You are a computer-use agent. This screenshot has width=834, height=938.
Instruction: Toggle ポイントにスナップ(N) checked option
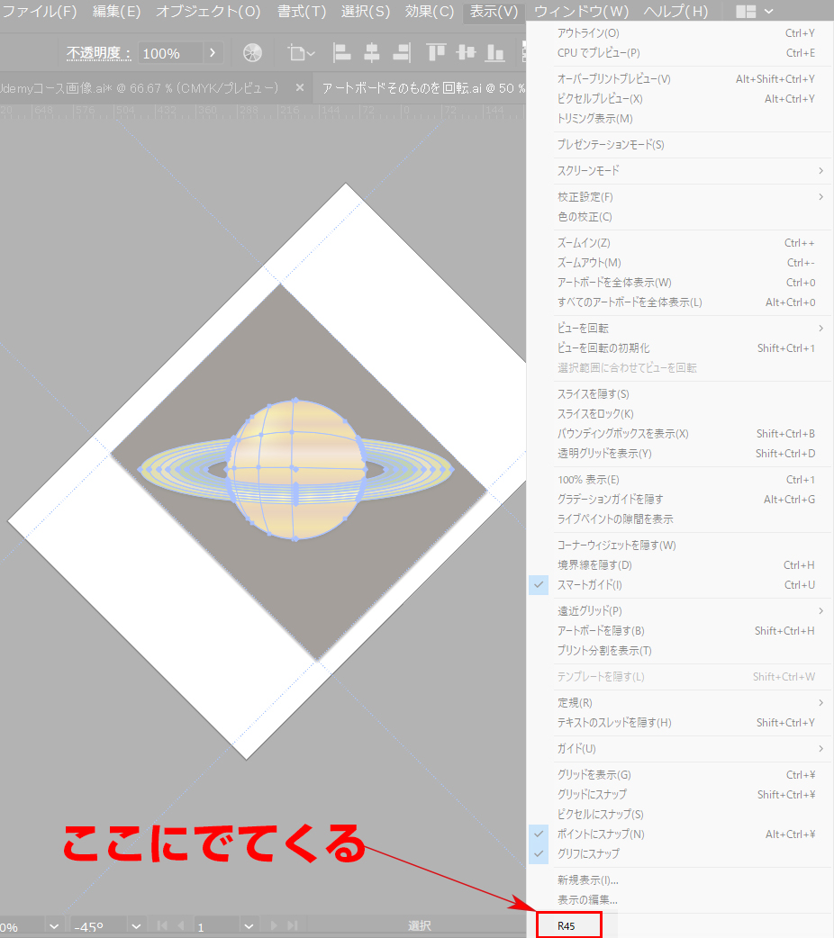(x=680, y=834)
